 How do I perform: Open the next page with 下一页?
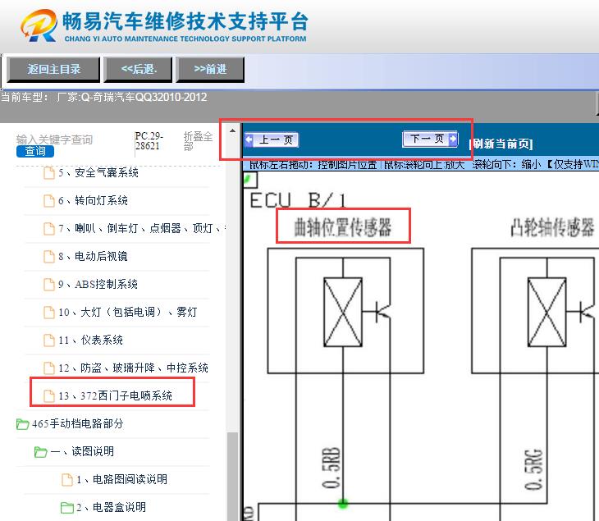pos(430,139)
